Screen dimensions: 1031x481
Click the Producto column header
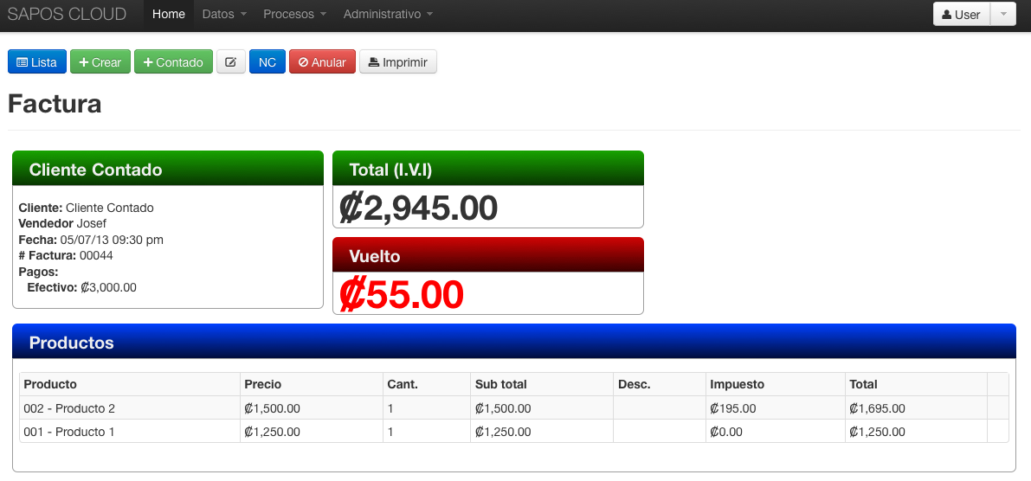pos(50,384)
